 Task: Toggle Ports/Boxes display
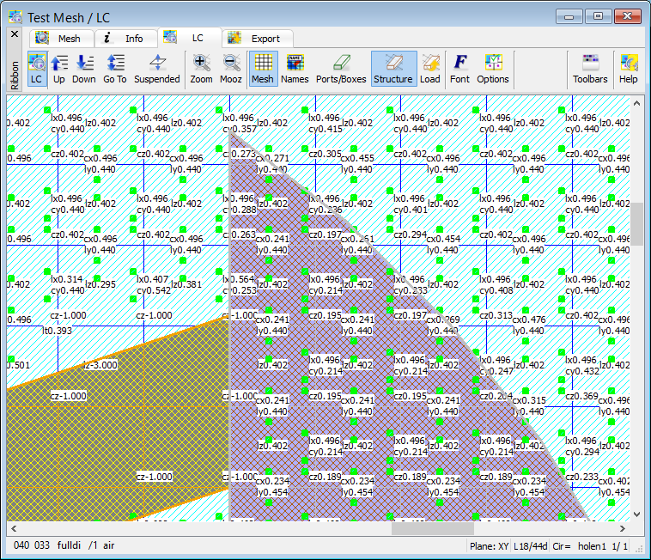[x=341, y=69]
